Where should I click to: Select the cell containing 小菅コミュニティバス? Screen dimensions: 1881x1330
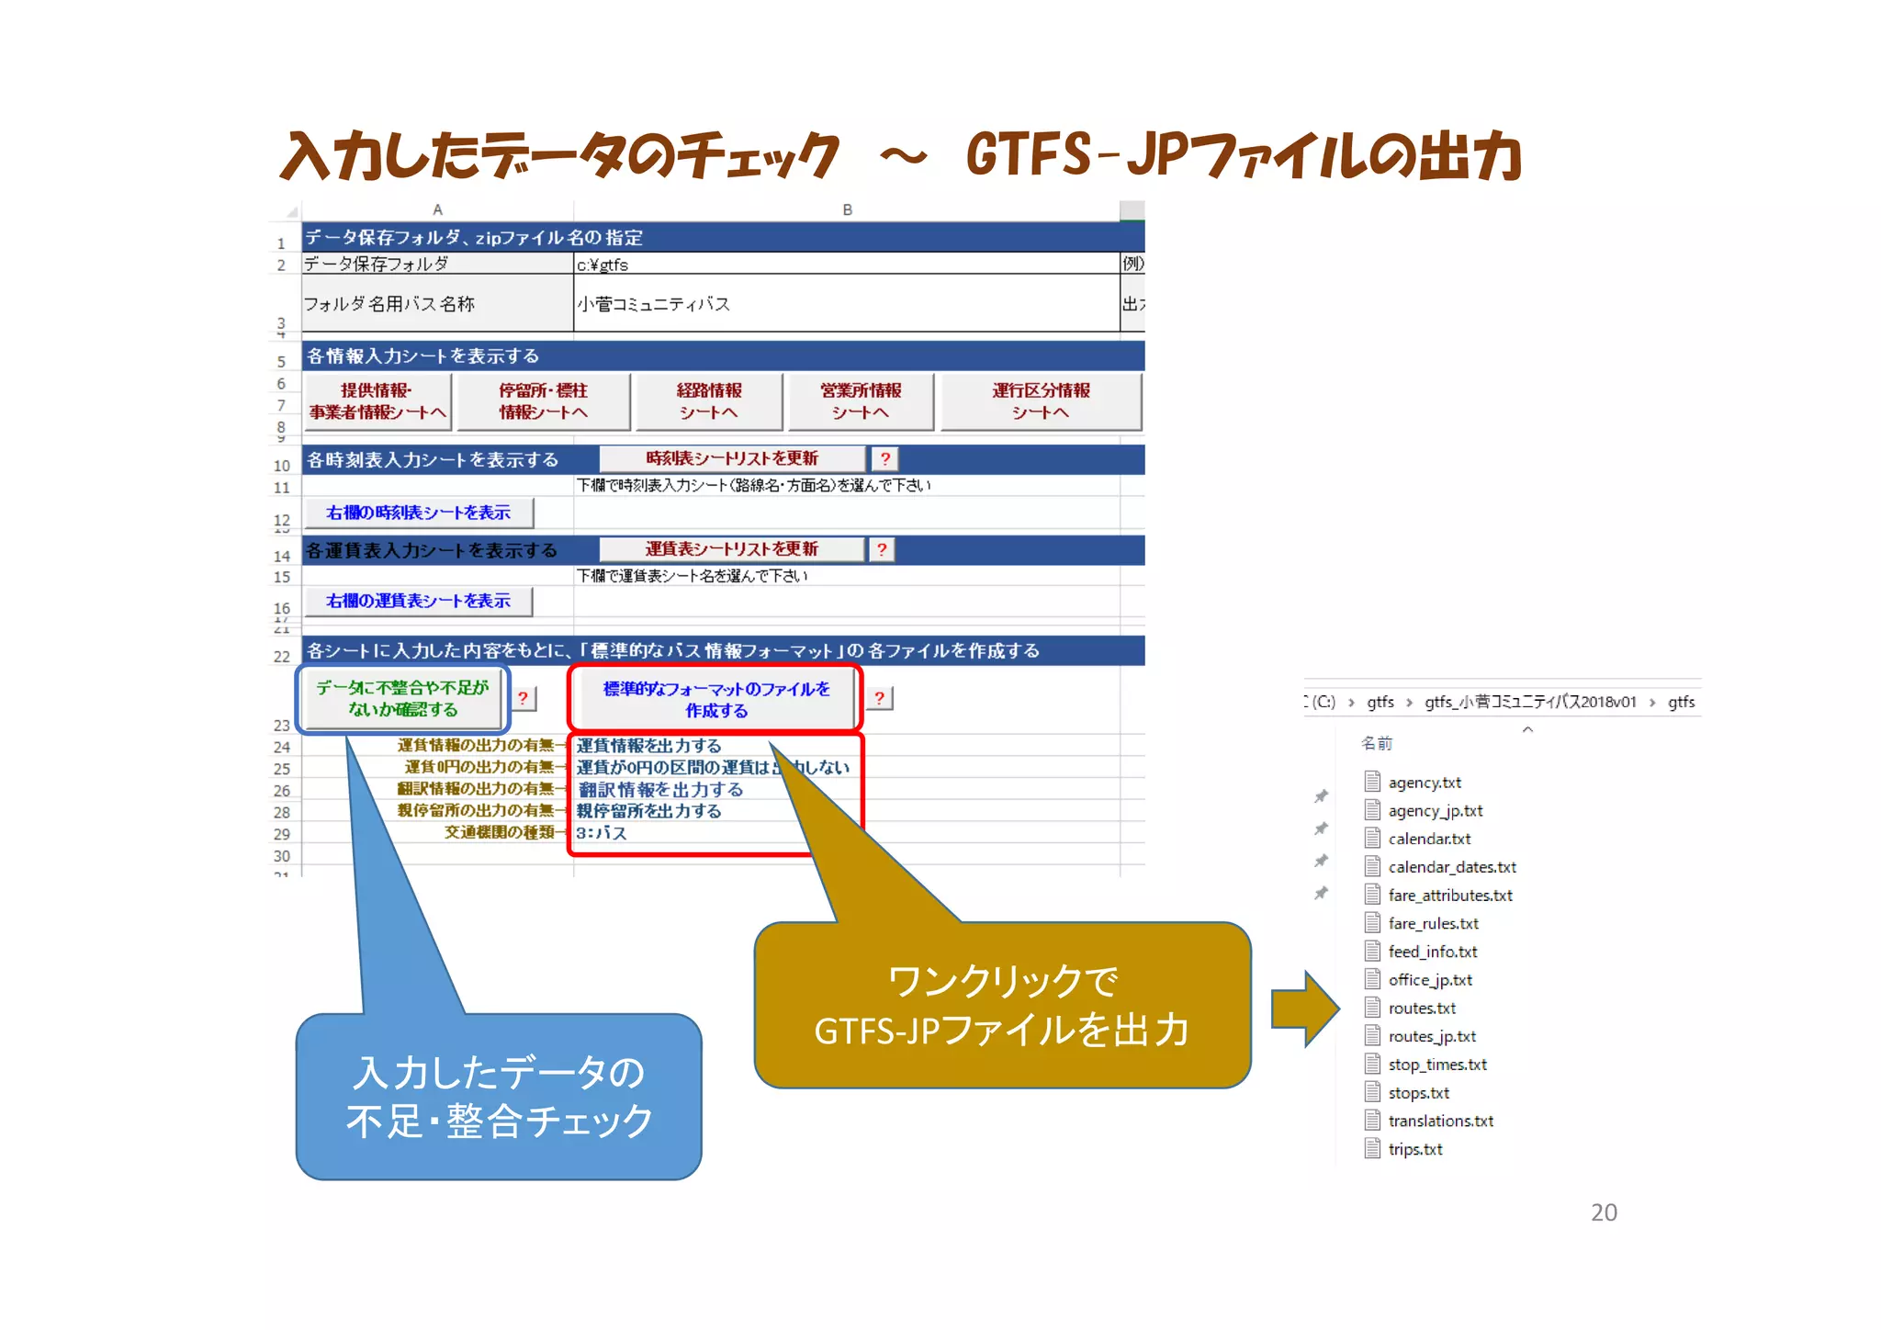[846, 303]
